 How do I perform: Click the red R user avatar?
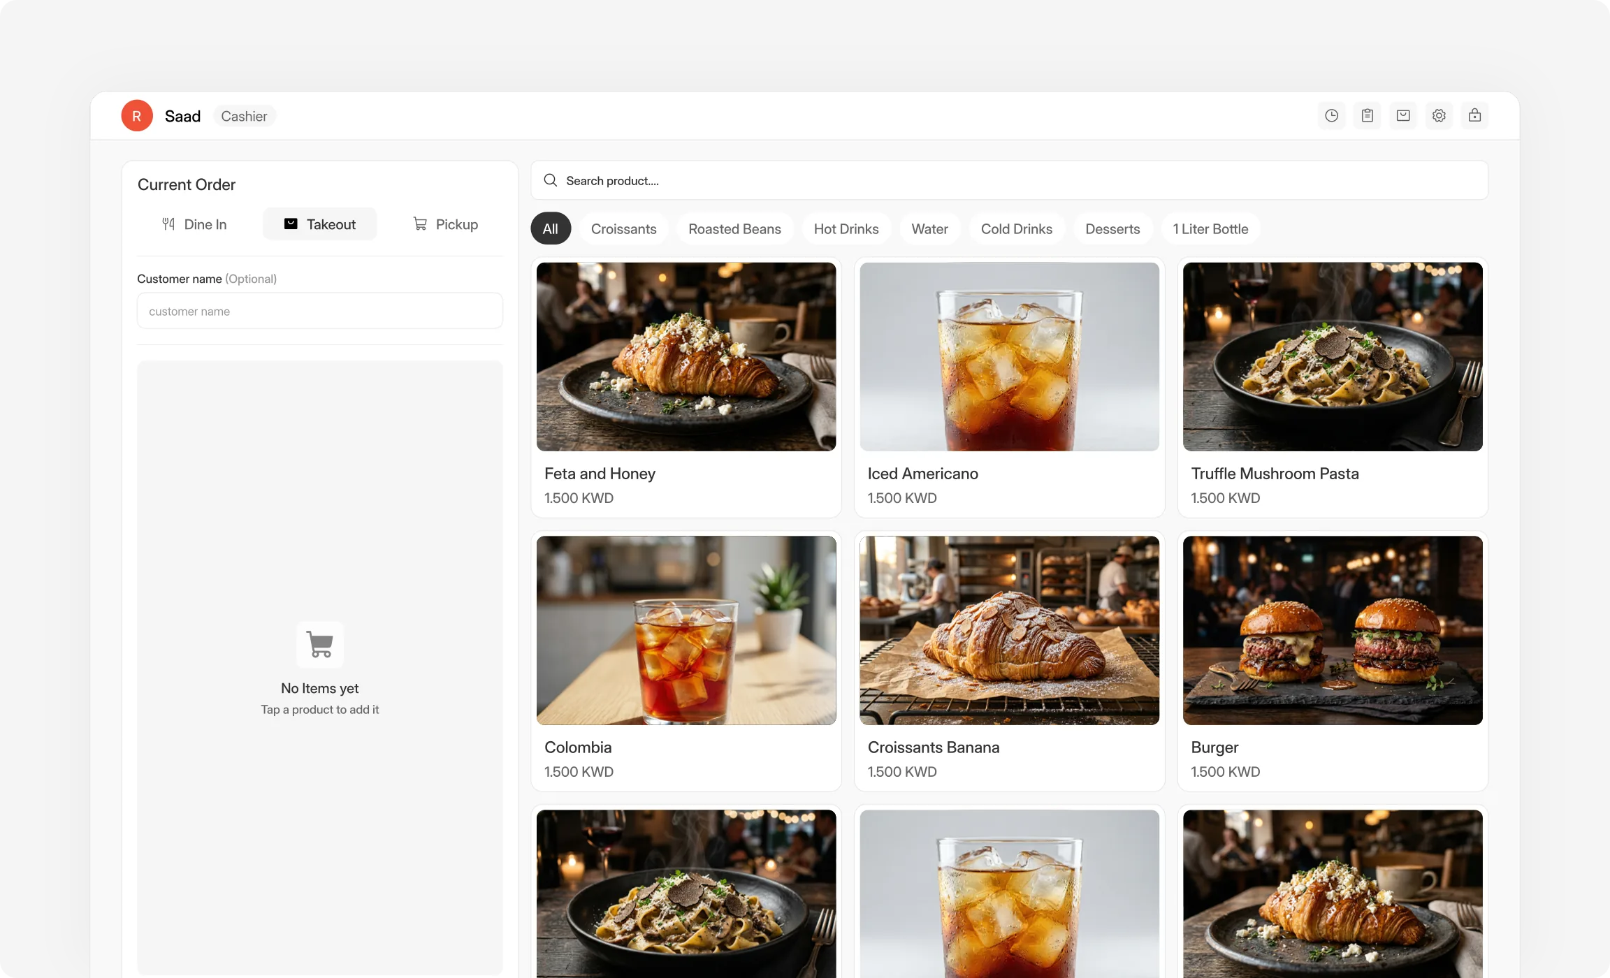click(x=137, y=116)
